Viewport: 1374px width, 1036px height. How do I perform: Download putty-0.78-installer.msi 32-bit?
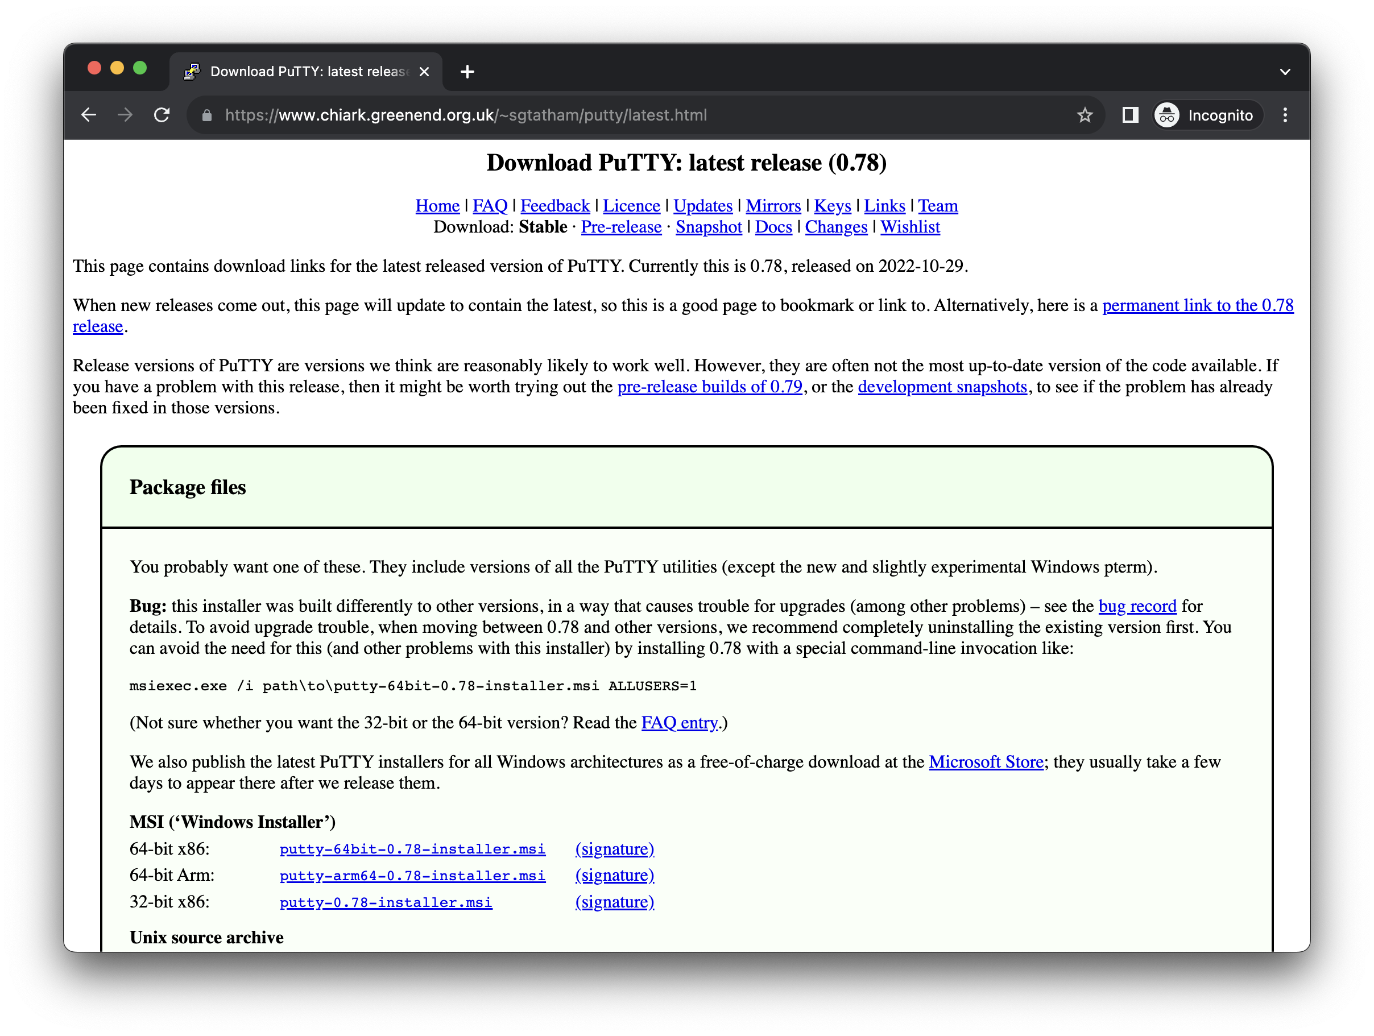point(386,902)
